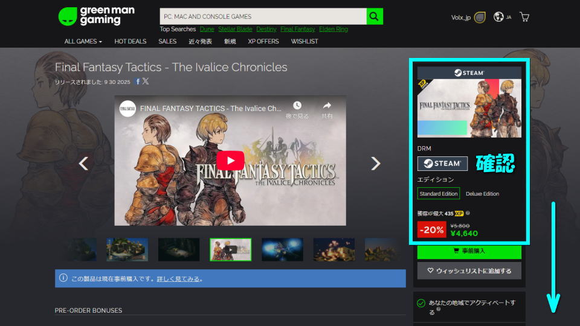The width and height of the screenshot is (580, 326).
Task: Select the golden sparks screenshot thumbnail
Action: coord(334,249)
